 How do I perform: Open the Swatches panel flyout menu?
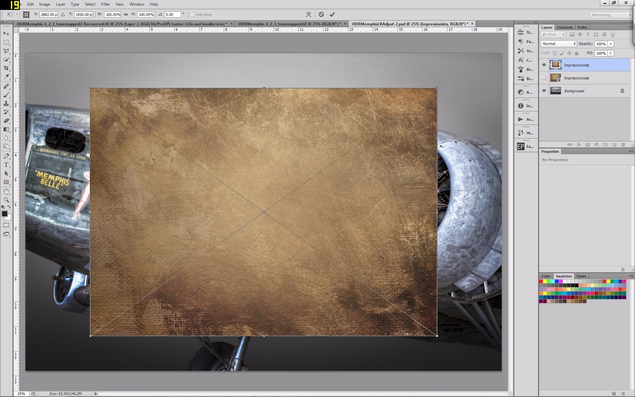(631, 276)
